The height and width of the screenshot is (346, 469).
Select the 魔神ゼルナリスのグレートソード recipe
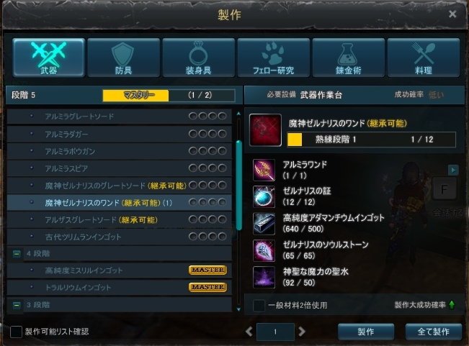(x=120, y=186)
